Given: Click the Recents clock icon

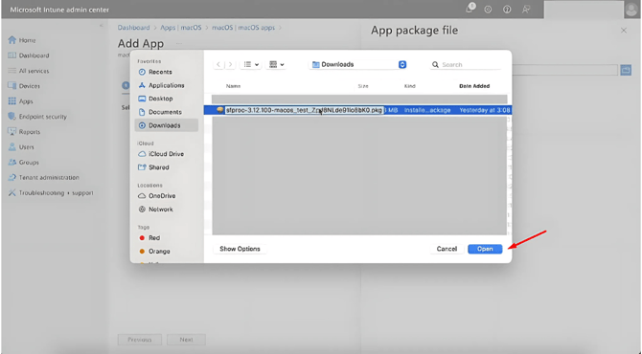Looking at the screenshot, I should click(142, 72).
